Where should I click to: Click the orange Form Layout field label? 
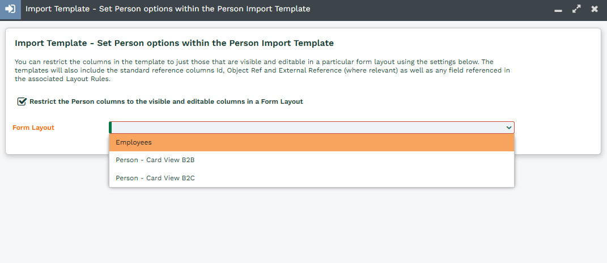tap(33, 128)
